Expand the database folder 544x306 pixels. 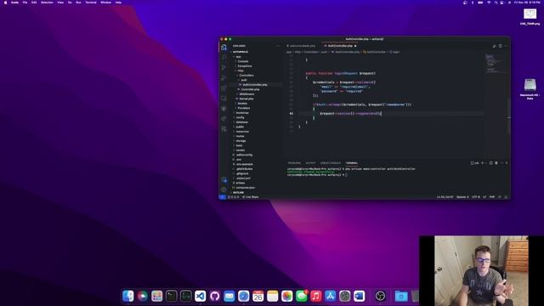point(241,122)
